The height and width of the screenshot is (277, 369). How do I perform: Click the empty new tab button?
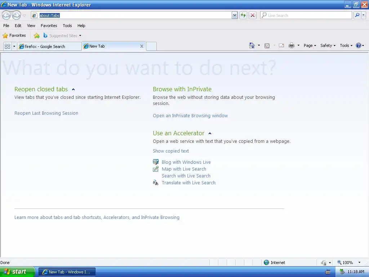click(x=151, y=46)
